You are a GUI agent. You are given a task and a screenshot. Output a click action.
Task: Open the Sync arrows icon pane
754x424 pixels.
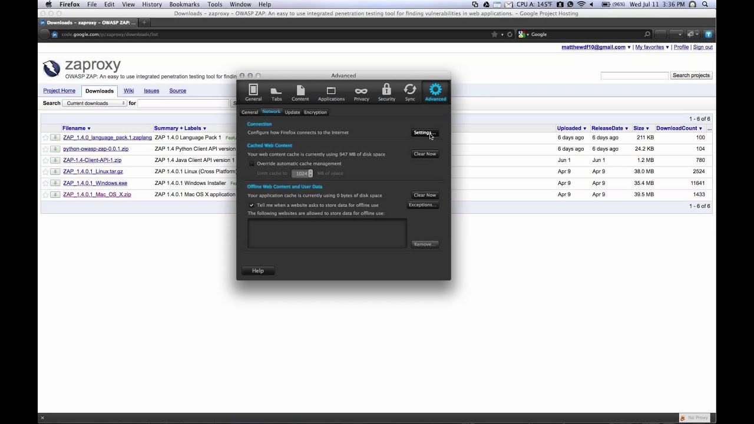[x=410, y=92]
